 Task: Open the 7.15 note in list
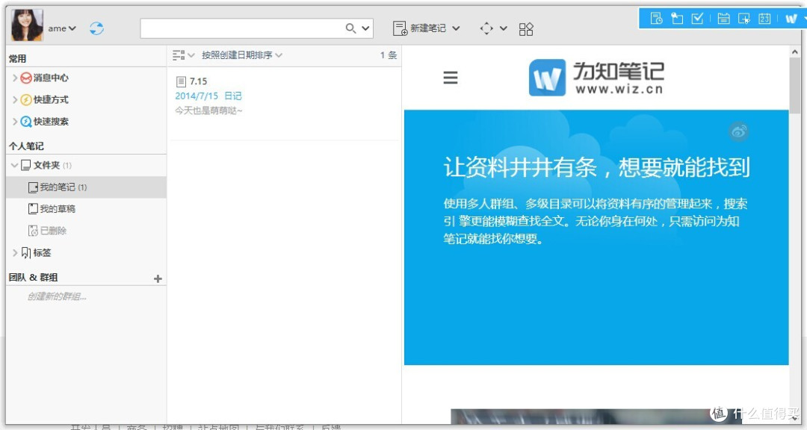pos(284,103)
